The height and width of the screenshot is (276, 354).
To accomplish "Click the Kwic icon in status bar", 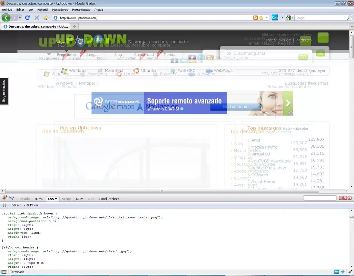I will [x=337, y=272].
